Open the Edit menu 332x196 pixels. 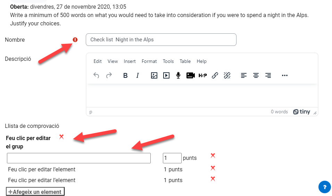(98, 61)
